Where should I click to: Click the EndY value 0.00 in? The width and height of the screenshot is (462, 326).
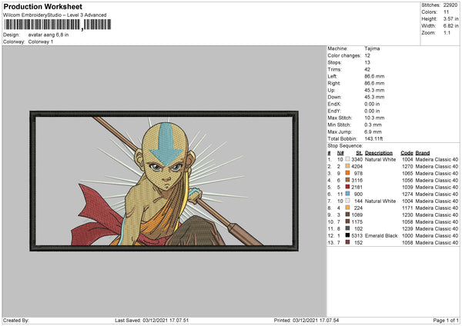coord(372,111)
